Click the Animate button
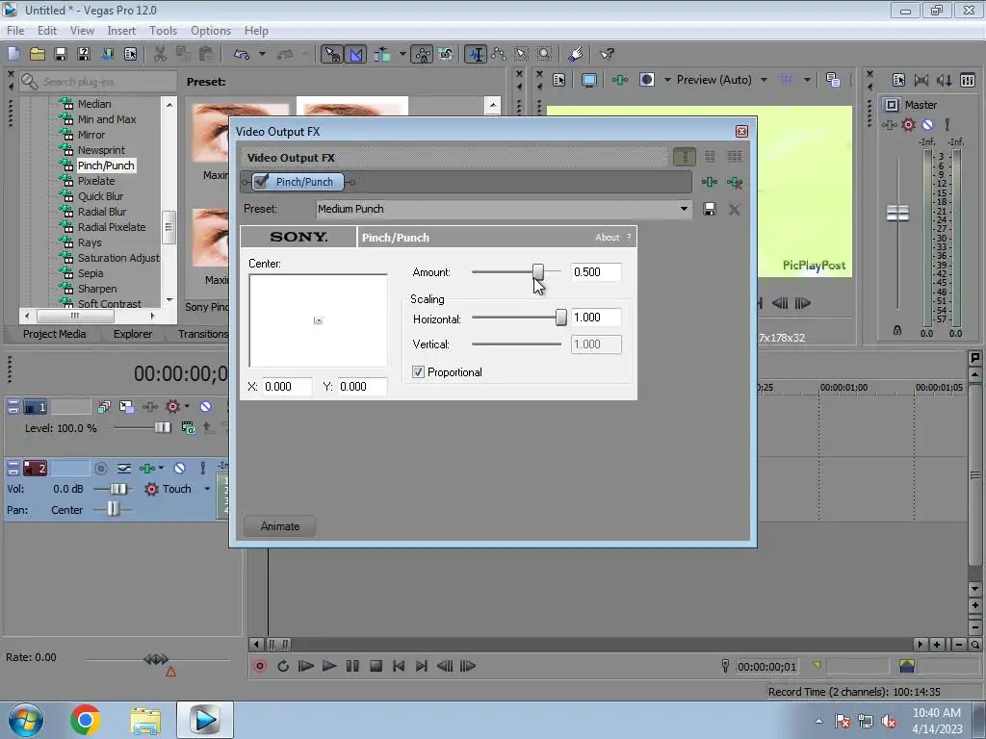 coord(280,526)
